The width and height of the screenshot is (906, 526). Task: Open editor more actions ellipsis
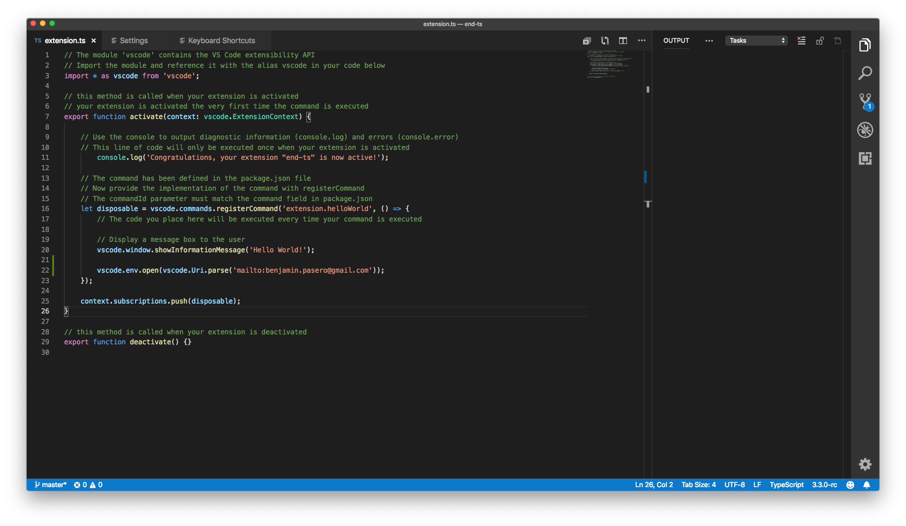click(641, 41)
